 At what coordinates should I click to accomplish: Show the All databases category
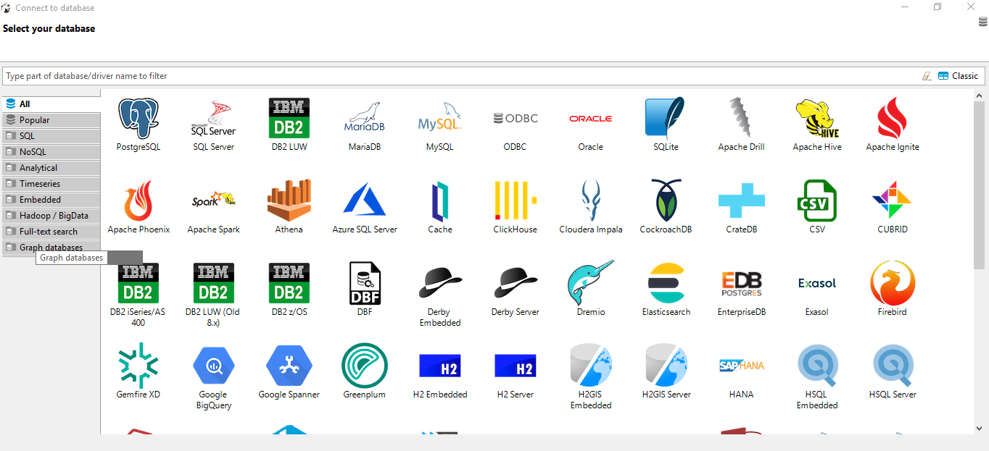pos(51,104)
